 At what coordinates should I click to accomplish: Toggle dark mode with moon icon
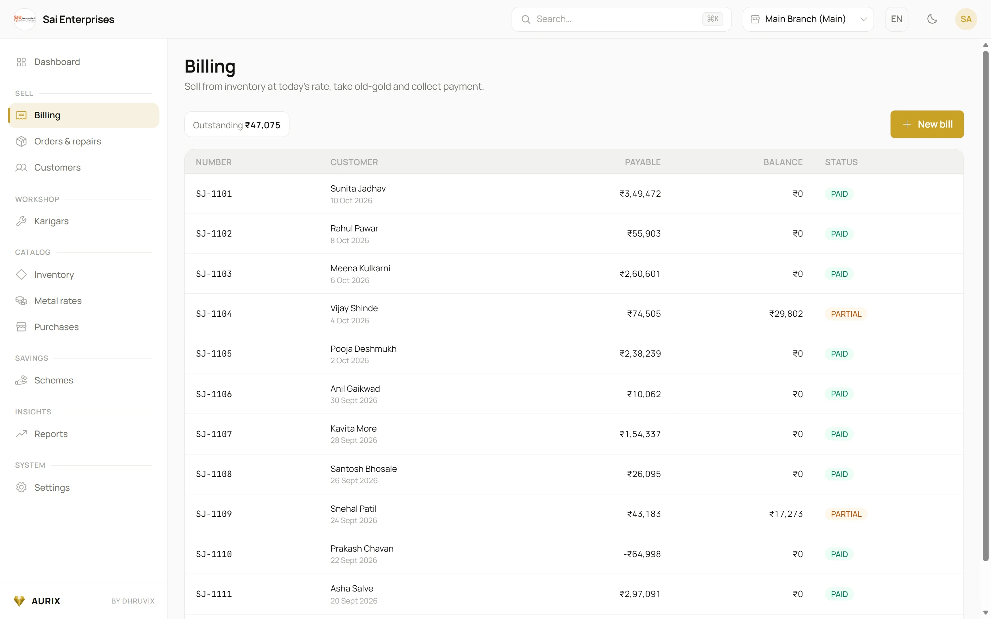coord(932,19)
